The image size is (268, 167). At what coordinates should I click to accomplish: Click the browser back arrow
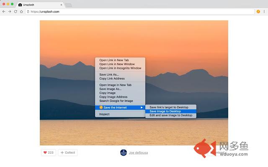point(4,12)
